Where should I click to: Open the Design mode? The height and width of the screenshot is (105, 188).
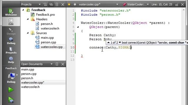(x=11, y=31)
